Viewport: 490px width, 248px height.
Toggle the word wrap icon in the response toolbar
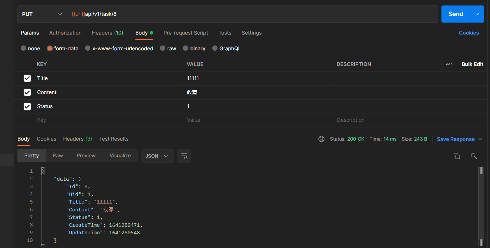point(184,156)
